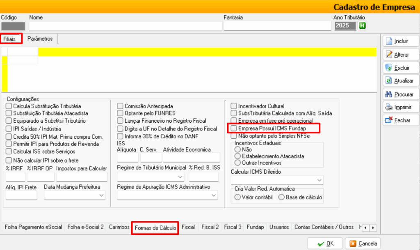
Task: Click the Excluir trash icon
Action: pyautogui.click(x=389, y=68)
